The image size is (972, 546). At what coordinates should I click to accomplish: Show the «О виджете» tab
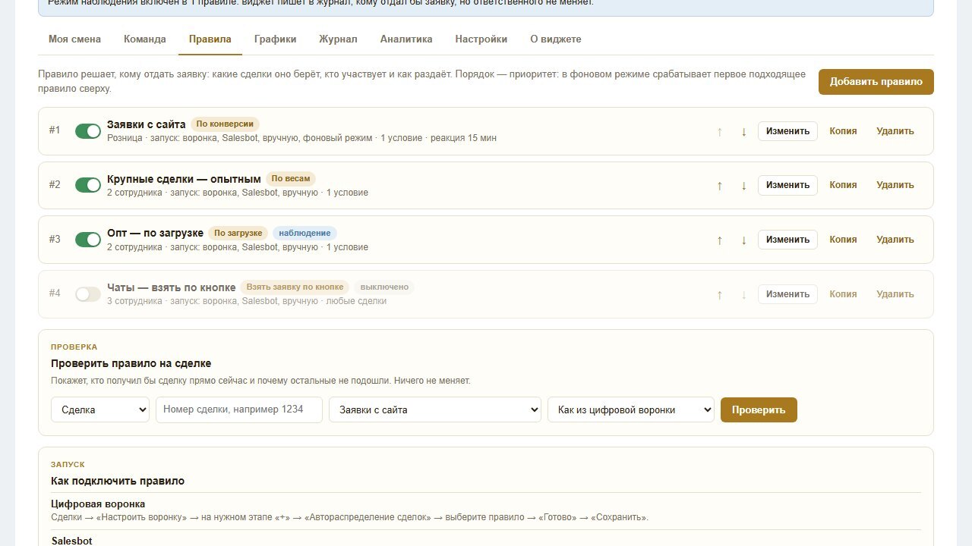pos(556,39)
